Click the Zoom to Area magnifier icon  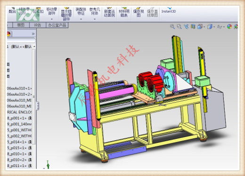click(179, 26)
